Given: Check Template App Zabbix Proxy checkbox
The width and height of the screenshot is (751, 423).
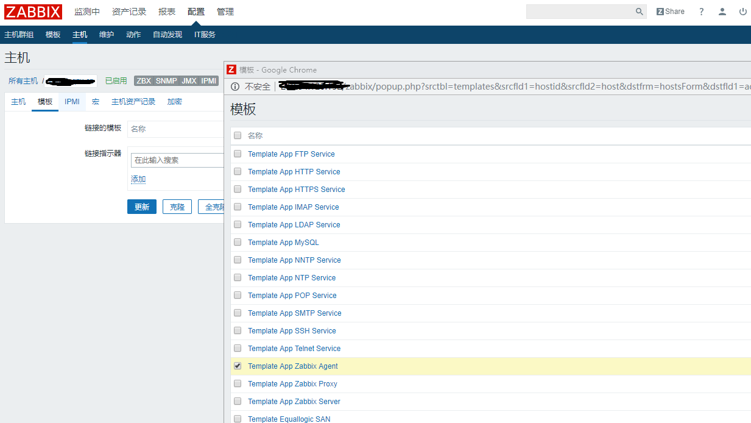Looking at the screenshot, I should tap(238, 383).
